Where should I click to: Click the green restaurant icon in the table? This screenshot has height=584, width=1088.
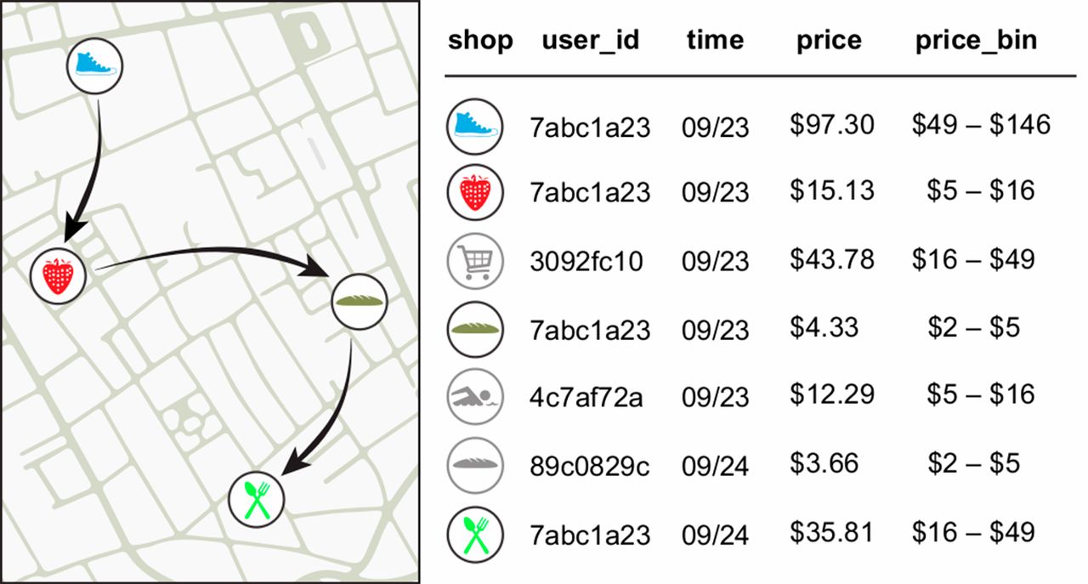pos(475,533)
